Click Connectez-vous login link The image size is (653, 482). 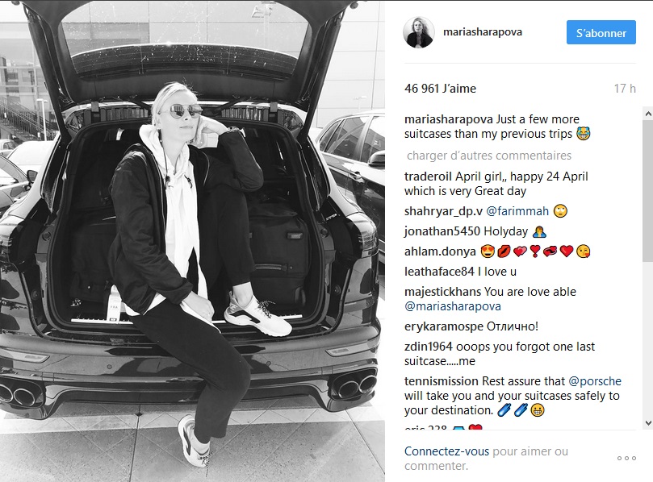[446, 451]
